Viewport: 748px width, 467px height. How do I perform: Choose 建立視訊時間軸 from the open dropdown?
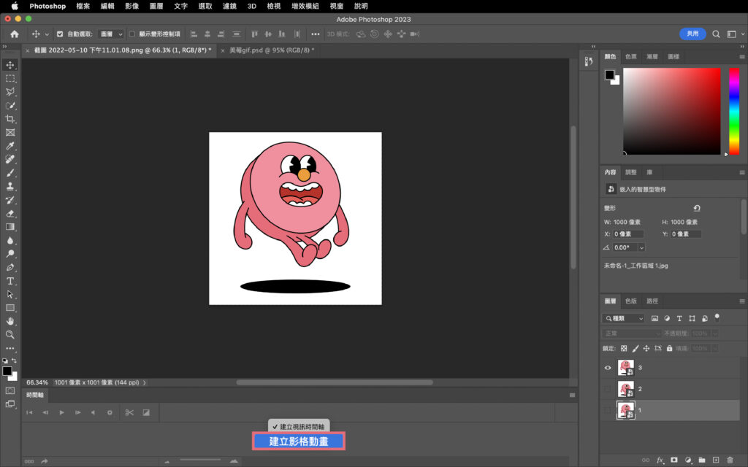pyautogui.click(x=298, y=425)
